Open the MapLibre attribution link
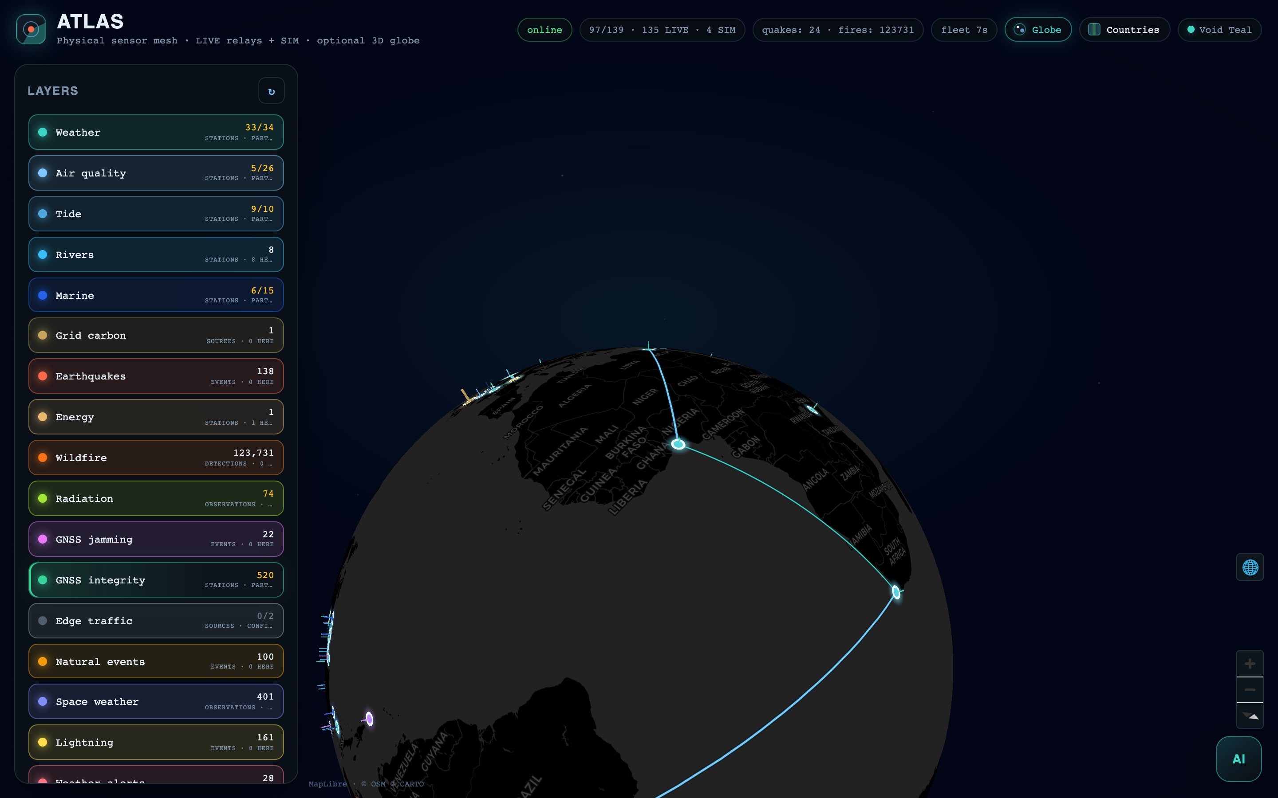 (x=327, y=784)
